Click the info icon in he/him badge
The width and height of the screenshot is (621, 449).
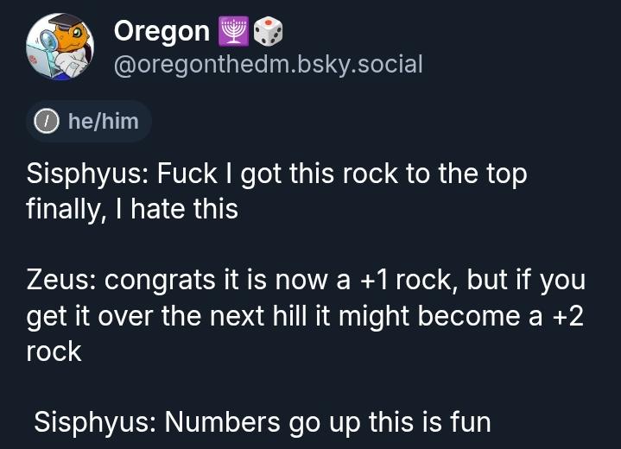47,122
